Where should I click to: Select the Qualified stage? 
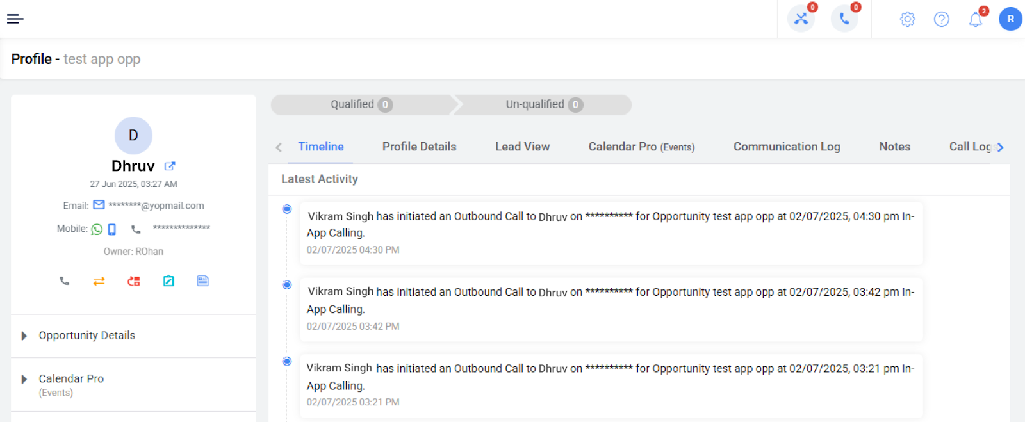(x=361, y=104)
